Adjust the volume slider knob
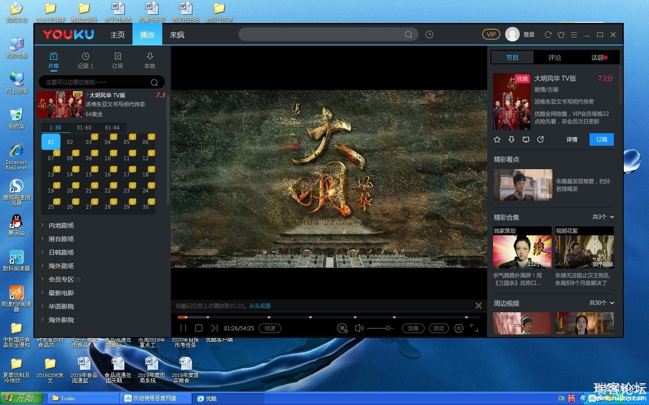The image size is (649, 405). pyautogui.click(x=387, y=328)
